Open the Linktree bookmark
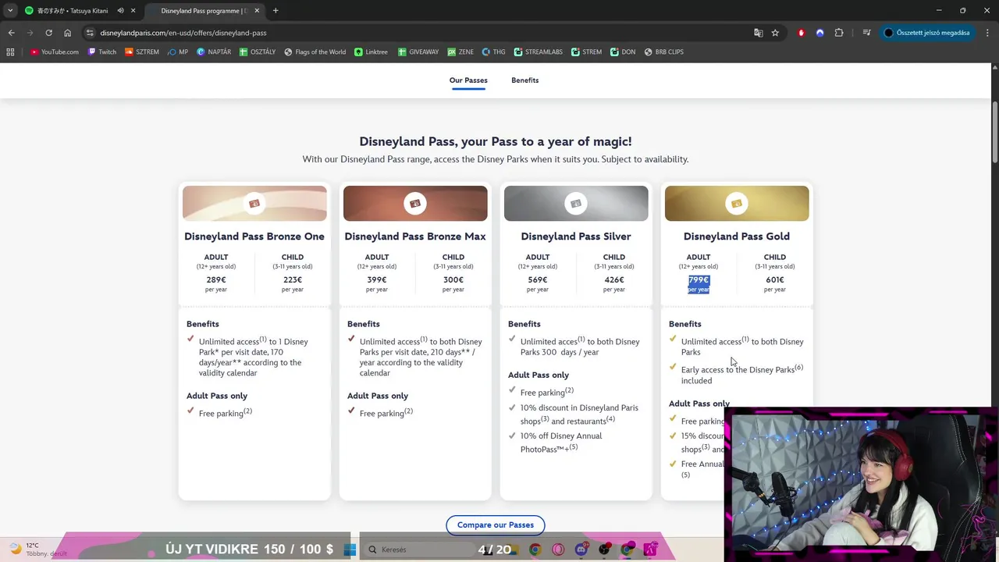 click(371, 52)
